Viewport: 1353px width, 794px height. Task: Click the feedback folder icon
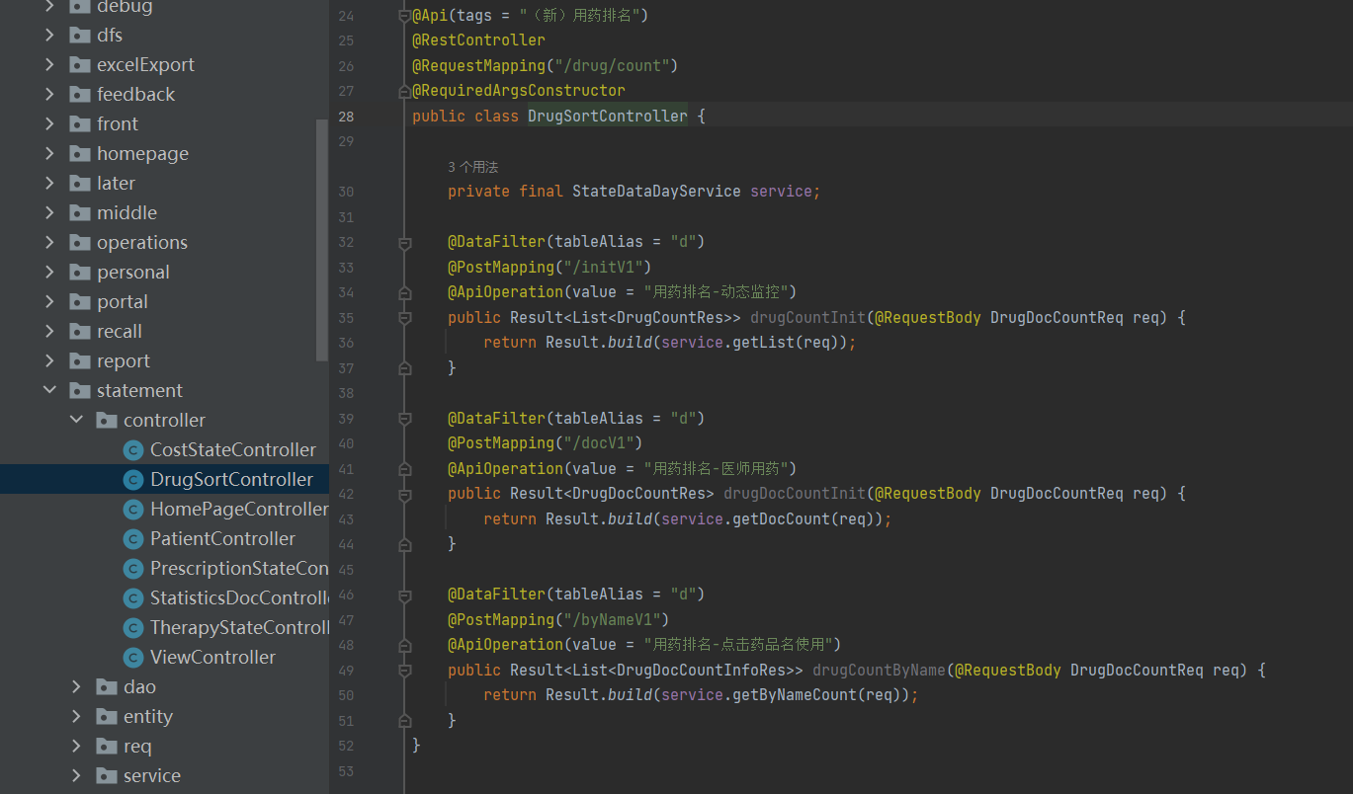coord(80,95)
